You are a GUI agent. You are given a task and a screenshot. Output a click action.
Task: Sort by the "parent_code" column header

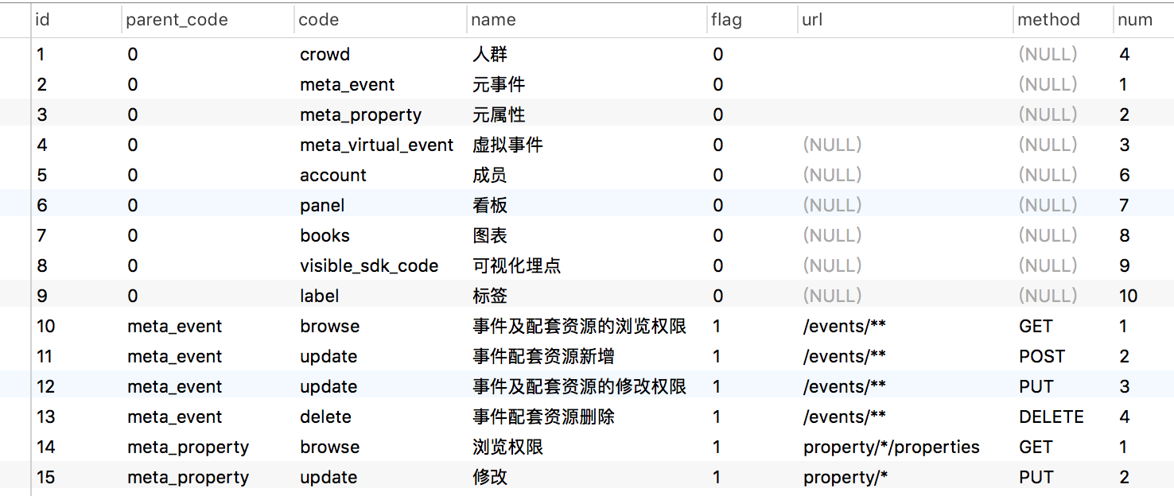[177, 20]
